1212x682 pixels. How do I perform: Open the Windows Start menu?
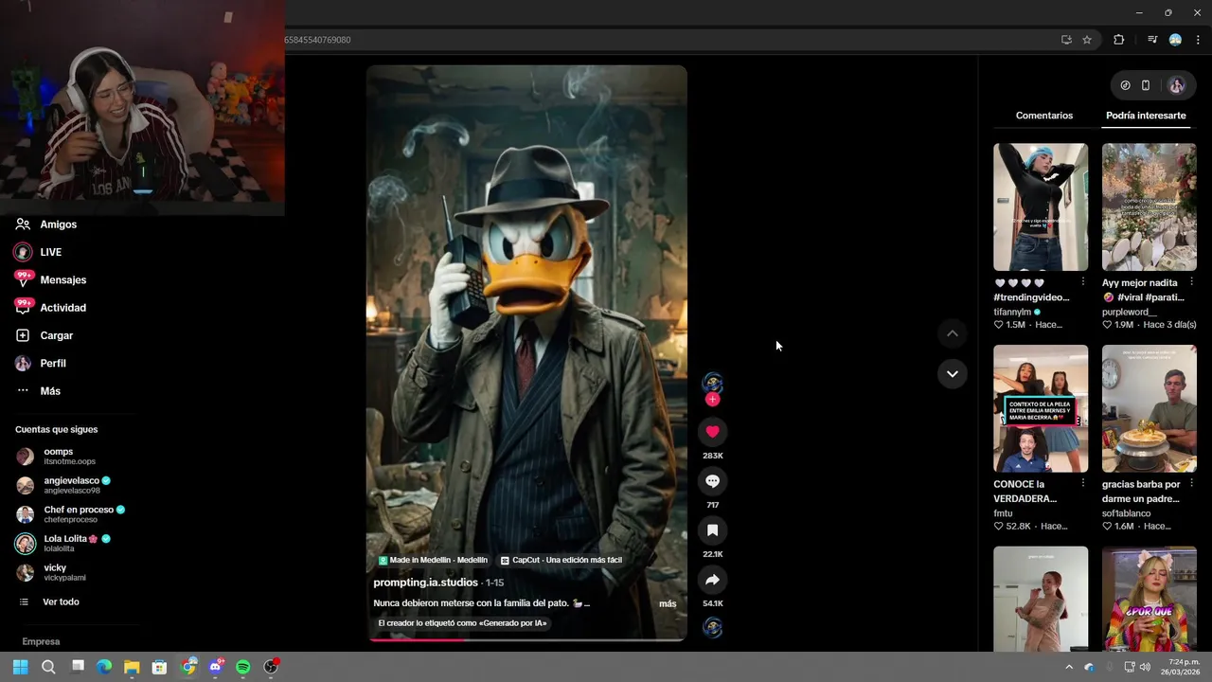coord(20,667)
